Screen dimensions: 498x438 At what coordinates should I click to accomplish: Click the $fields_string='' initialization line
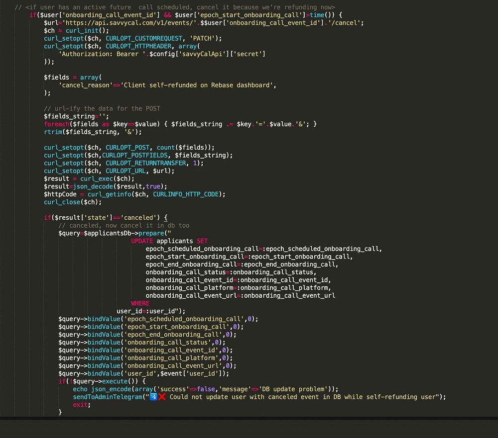pos(76,116)
